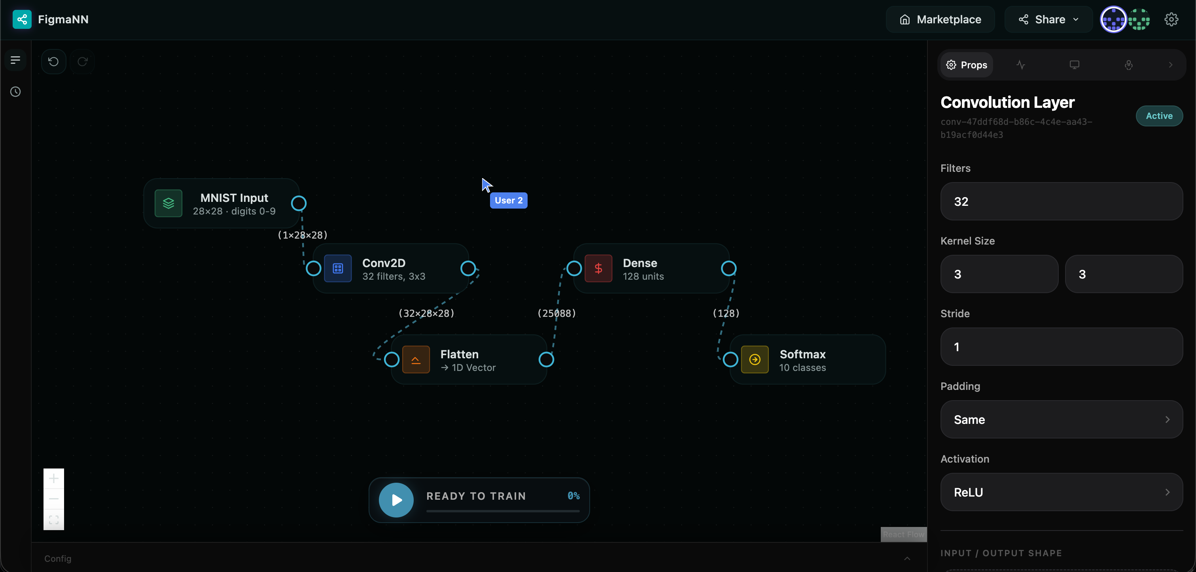Image resolution: width=1196 pixels, height=572 pixels.
Task: Open the Activation dropdown showing ReLU
Action: [x=1061, y=492]
